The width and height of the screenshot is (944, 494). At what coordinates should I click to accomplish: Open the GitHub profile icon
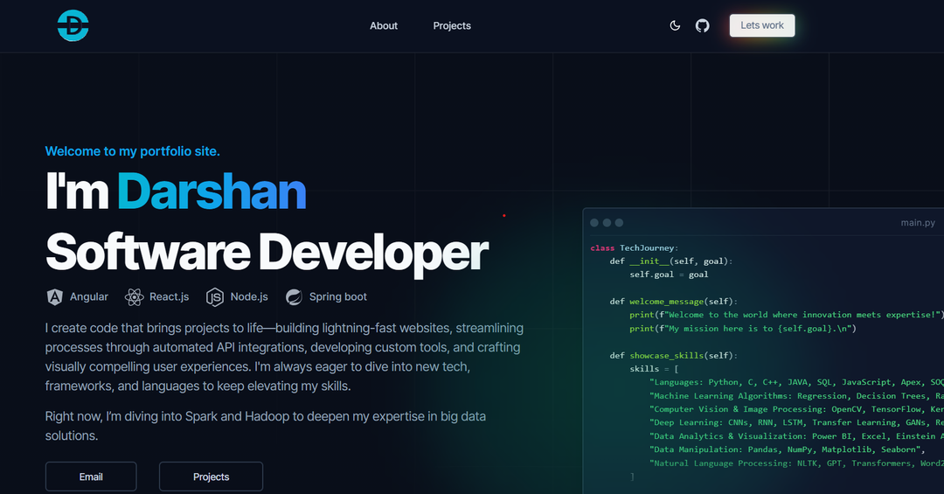click(702, 26)
